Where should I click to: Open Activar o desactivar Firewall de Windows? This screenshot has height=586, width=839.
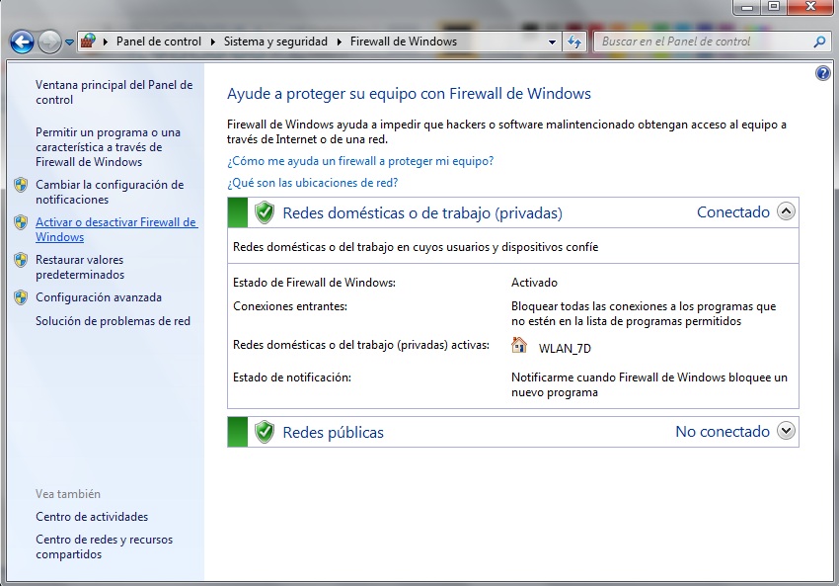116,229
